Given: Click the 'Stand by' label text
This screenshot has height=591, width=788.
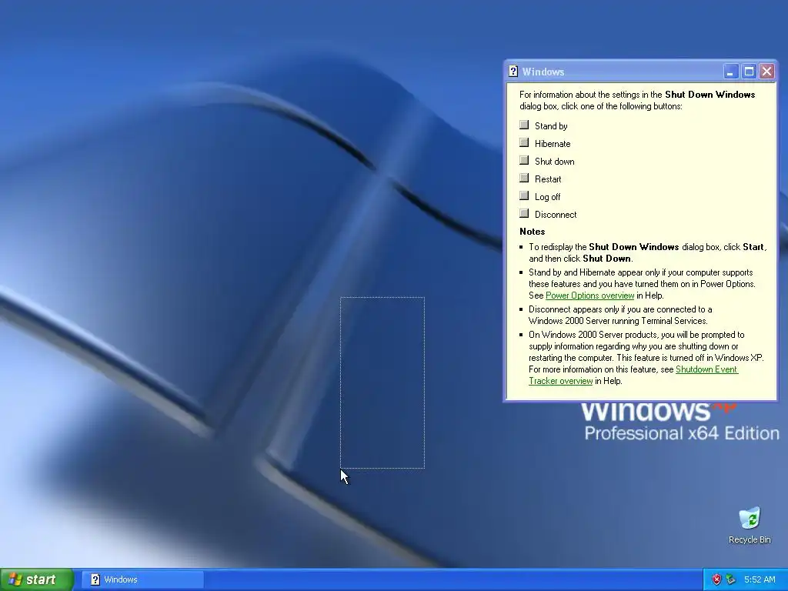Looking at the screenshot, I should tap(551, 126).
